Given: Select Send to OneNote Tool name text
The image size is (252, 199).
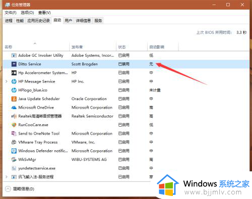Looking at the screenshot, I should click(x=39, y=134).
